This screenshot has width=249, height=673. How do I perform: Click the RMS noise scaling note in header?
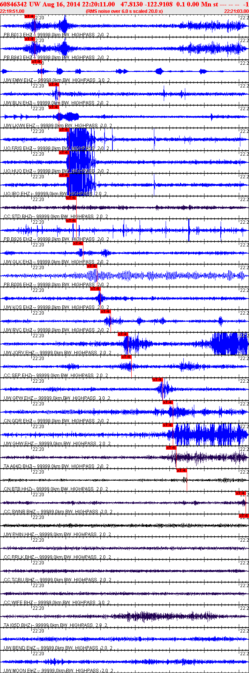pyautogui.click(x=124, y=11)
